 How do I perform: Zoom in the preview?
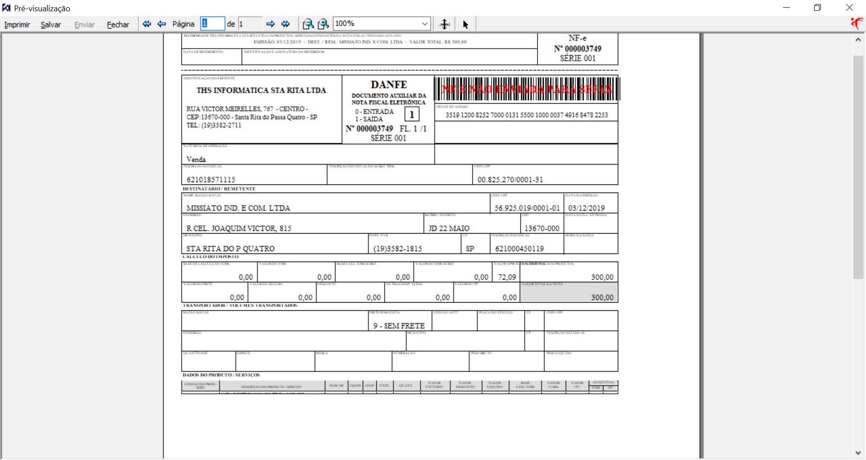(323, 24)
